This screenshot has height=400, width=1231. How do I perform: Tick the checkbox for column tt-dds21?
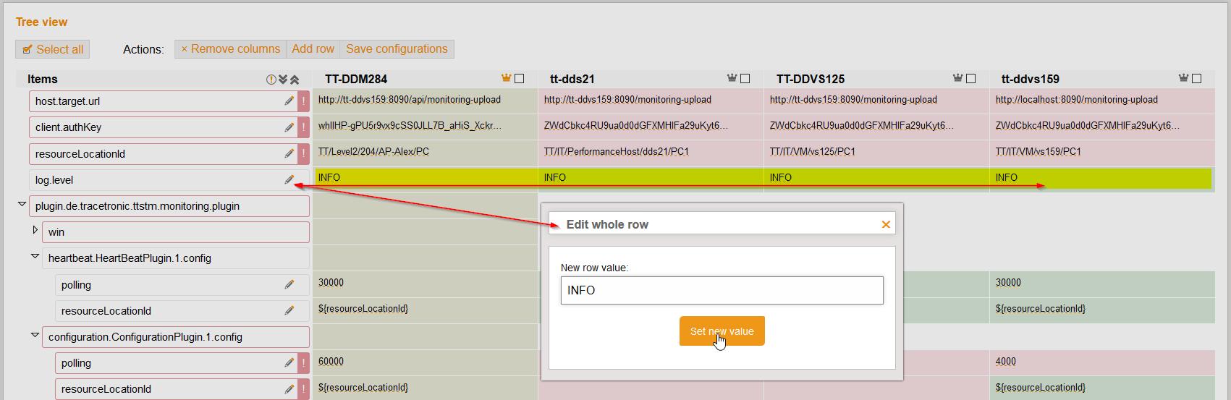click(x=745, y=79)
